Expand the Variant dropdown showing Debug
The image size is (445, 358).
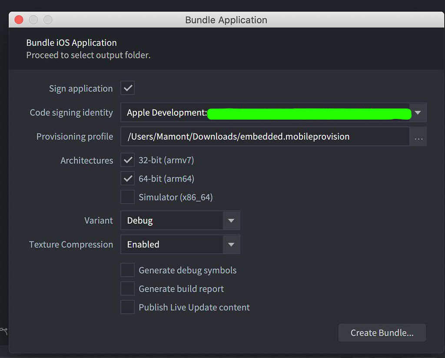click(x=232, y=221)
